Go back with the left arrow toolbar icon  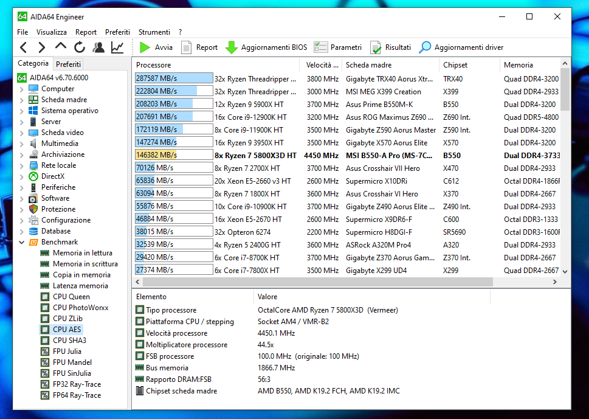(x=24, y=47)
